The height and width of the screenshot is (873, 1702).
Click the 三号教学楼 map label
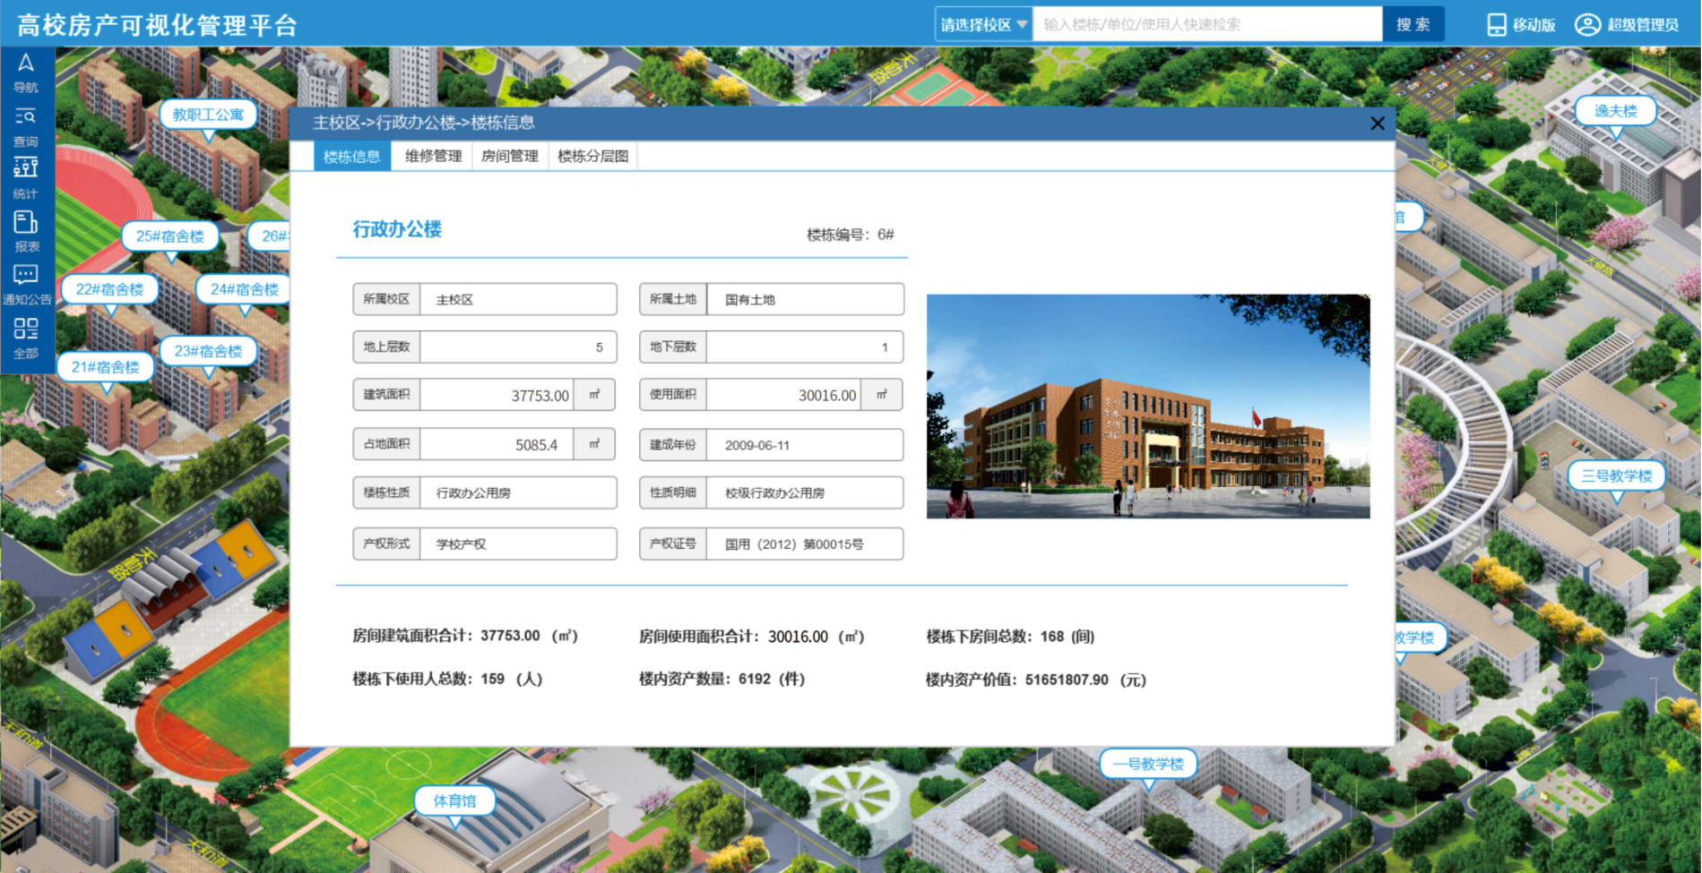coord(1617,475)
